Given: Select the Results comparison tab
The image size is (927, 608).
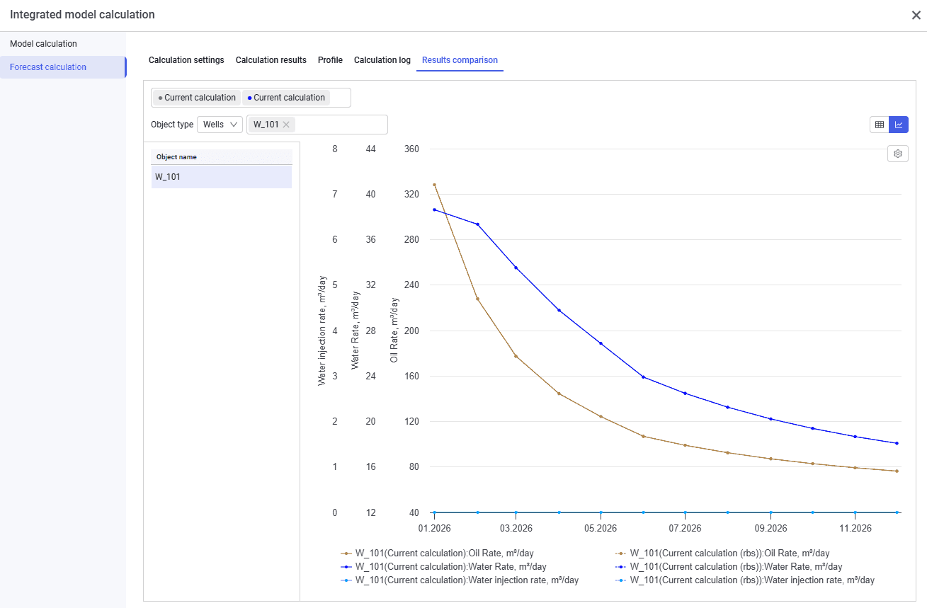Looking at the screenshot, I should 460,60.
